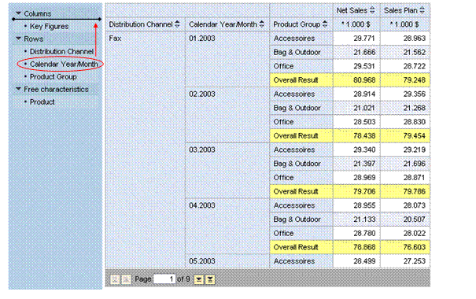This screenshot has width=476, height=299.
Task: Click Net Sales value 21.397
Action: (x=356, y=164)
